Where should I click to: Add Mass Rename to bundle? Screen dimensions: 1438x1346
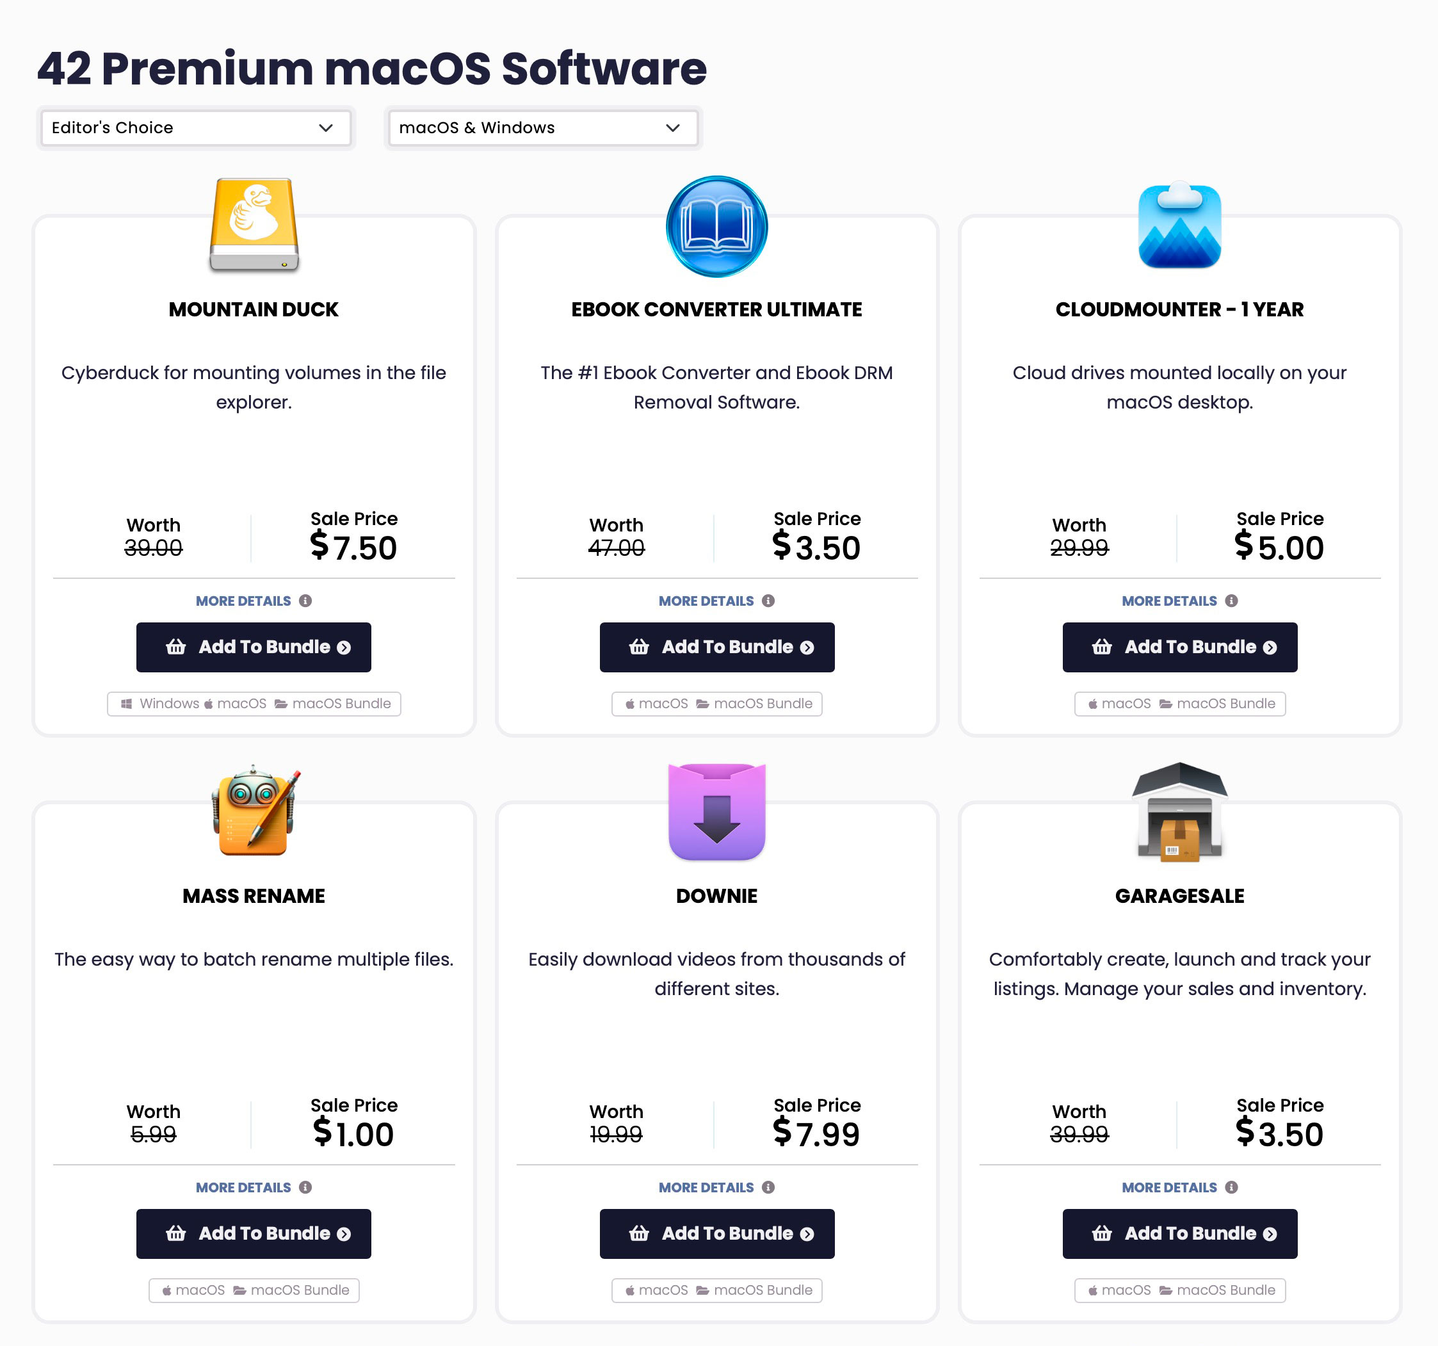[x=254, y=1234]
